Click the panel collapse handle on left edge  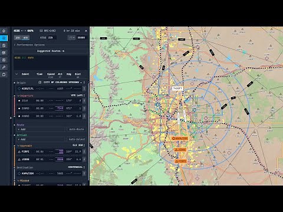pos(11,118)
